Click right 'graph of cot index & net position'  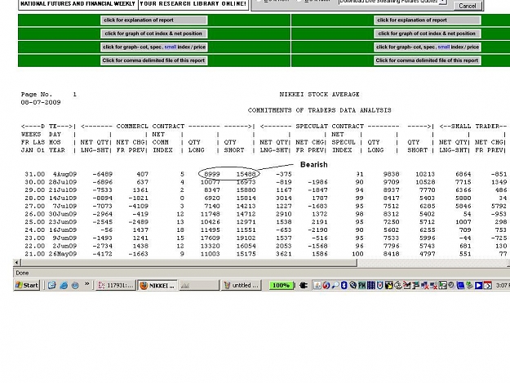[427, 33]
